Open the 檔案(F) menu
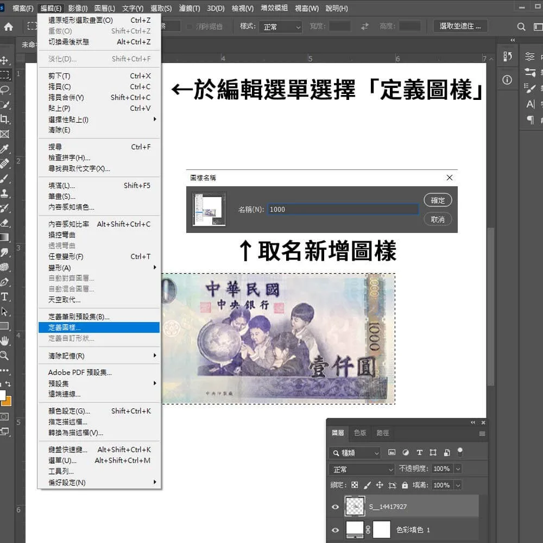This screenshot has height=543, width=543. (23, 8)
